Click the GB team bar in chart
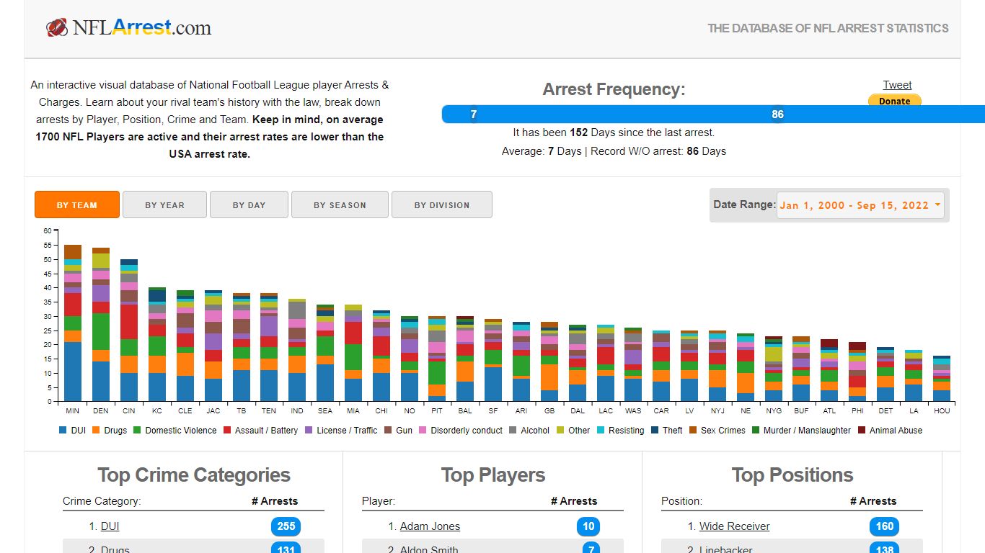Image resolution: width=985 pixels, height=553 pixels. (x=549, y=362)
